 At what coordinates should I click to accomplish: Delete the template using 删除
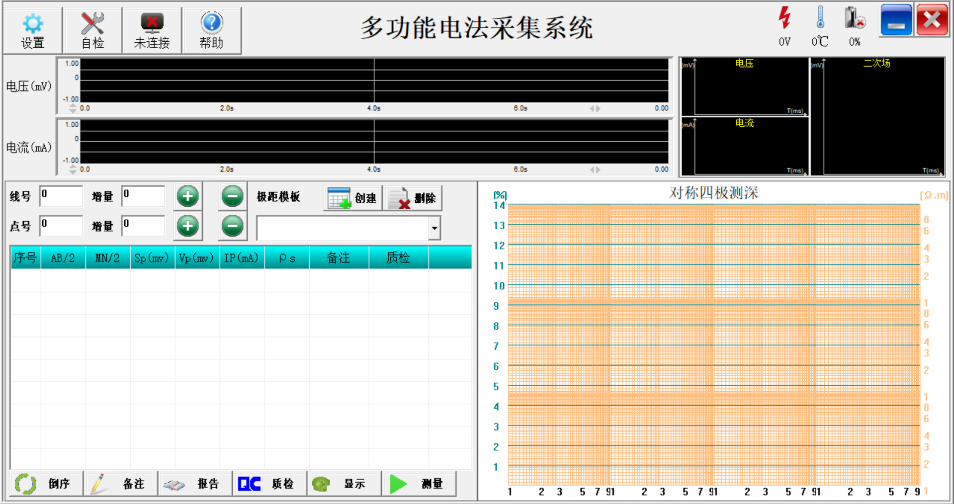click(412, 198)
